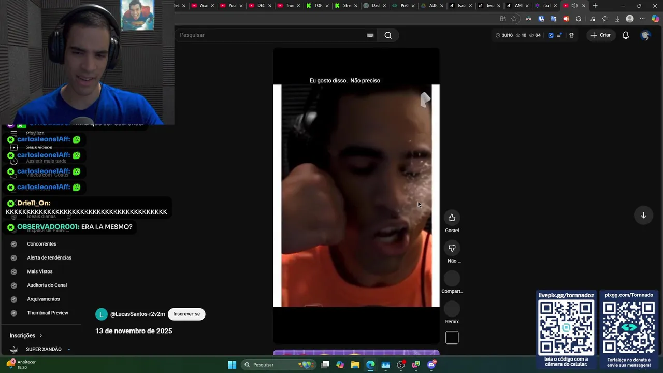Image resolution: width=663 pixels, height=373 pixels.
Task: Click the 3,616 stats counter in toolbar
Action: tap(504, 35)
